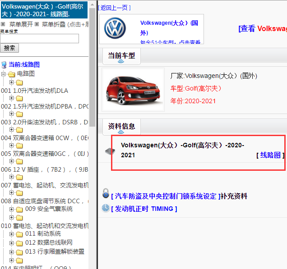Open the 资料信息 tab
Viewport: 287px width, 269px height.
[x=121, y=127]
